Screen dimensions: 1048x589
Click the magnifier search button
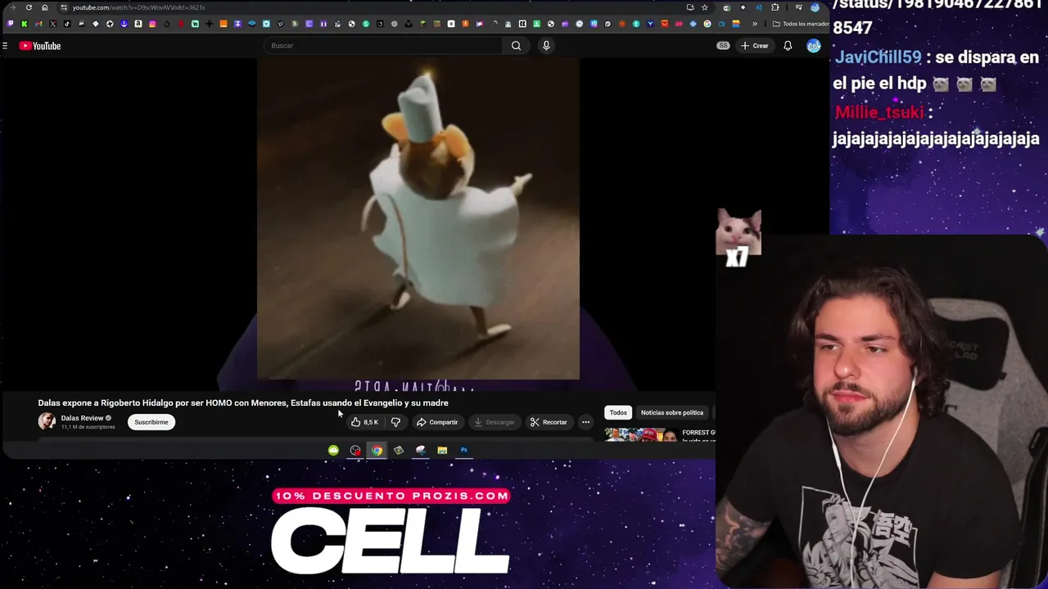(x=516, y=46)
